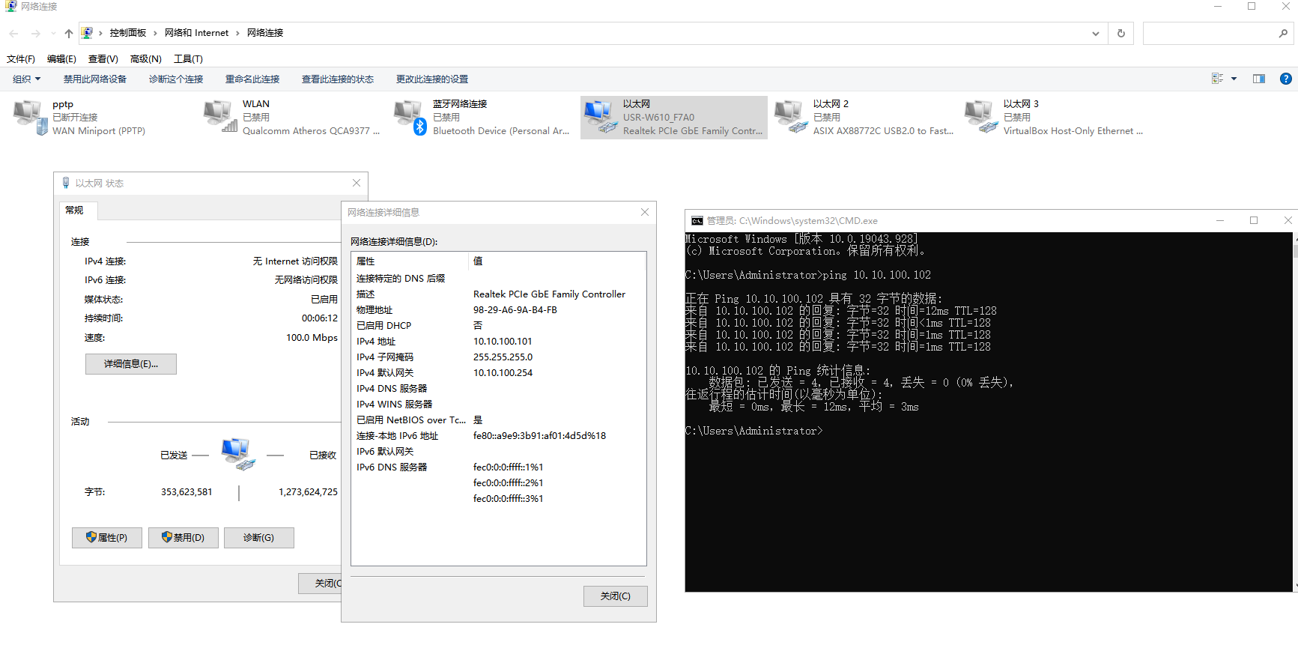Viewport: 1298px width, 648px height.
Task: Click the 禁用(D) button
Action: point(183,538)
